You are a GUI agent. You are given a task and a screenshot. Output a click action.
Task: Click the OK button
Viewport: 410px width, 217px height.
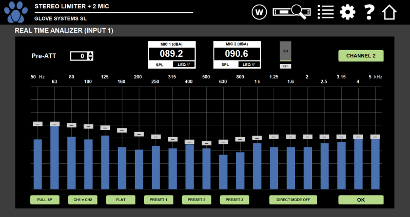point(361,200)
